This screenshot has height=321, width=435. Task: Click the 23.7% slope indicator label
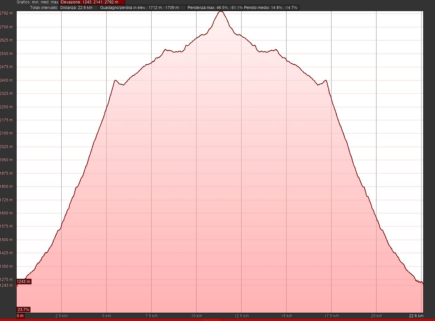coord(23,310)
